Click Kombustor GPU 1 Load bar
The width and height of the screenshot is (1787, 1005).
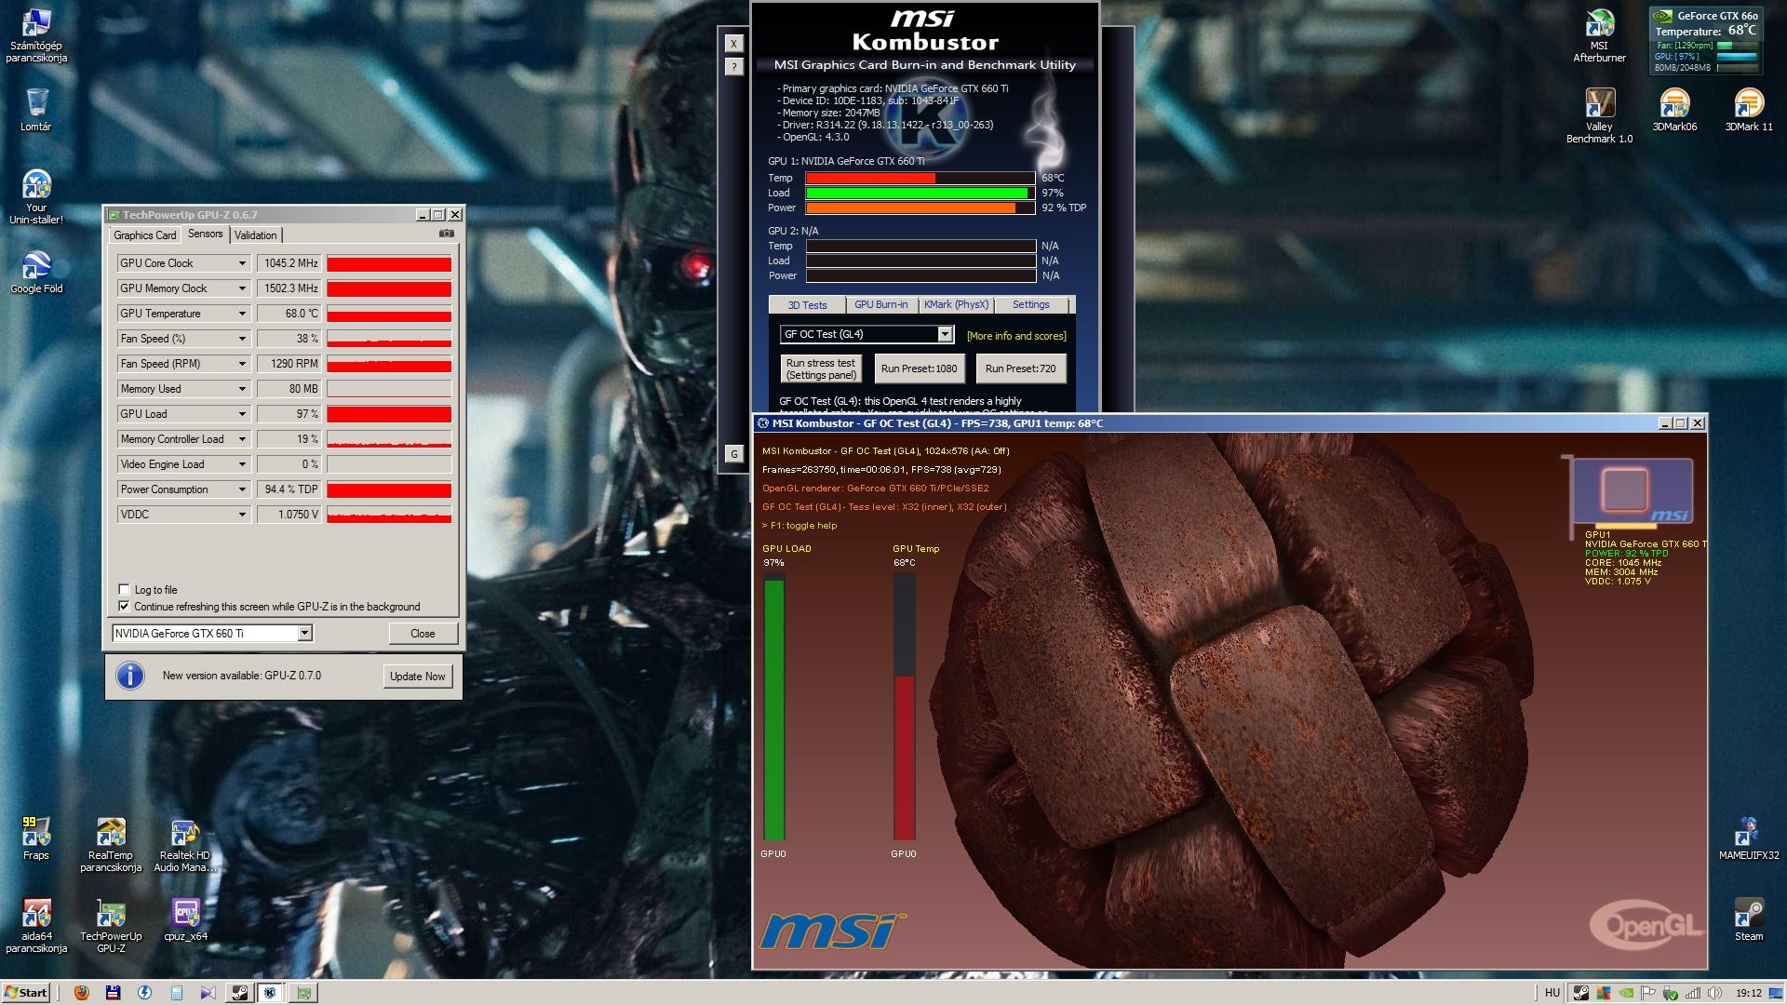[x=920, y=193]
